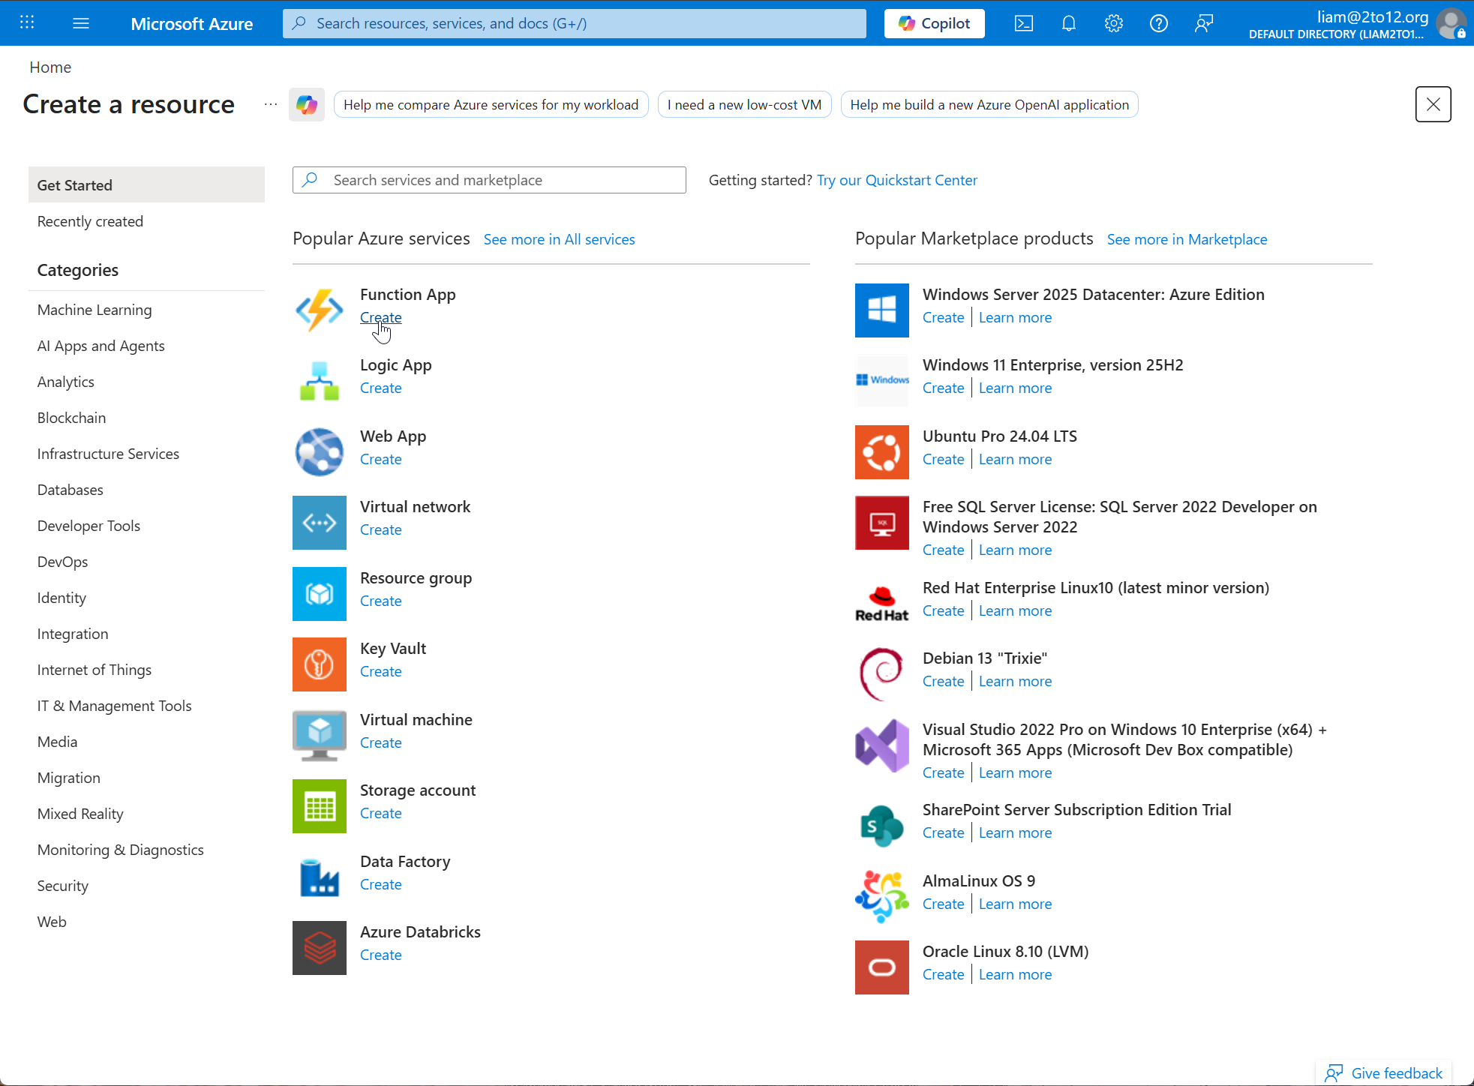The image size is (1474, 1086).
Task: Open the notifications bell
Action: [x=1069, y=23]
